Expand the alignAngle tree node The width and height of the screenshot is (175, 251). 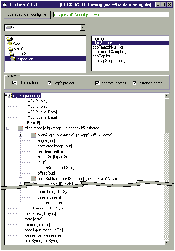(20, 135)
